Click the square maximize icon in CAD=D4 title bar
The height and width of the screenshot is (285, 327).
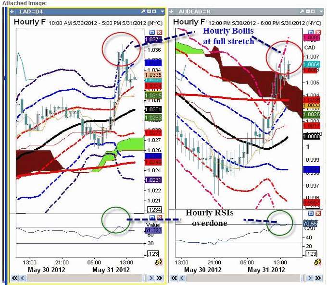(154, 12)
